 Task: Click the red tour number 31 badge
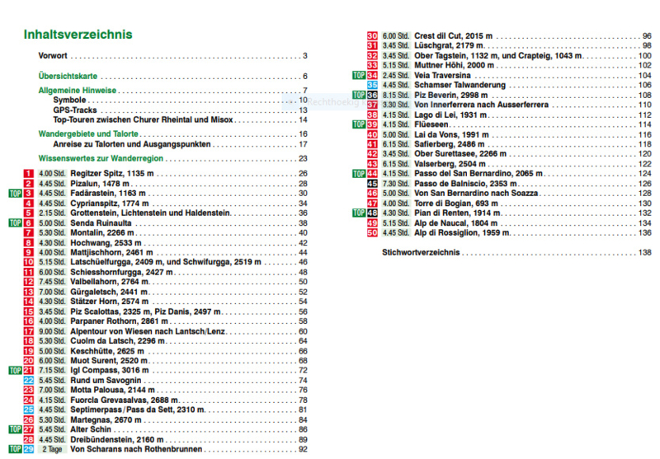[x=372, y=45]
